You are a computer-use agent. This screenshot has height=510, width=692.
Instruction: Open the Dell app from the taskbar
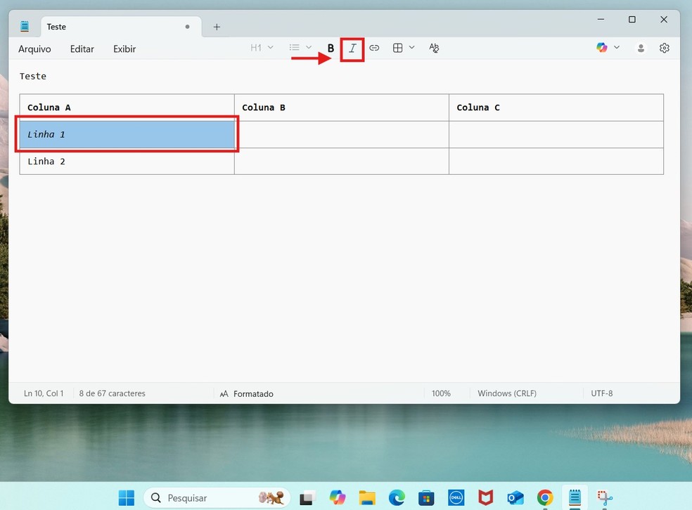[x=456, y=498]
